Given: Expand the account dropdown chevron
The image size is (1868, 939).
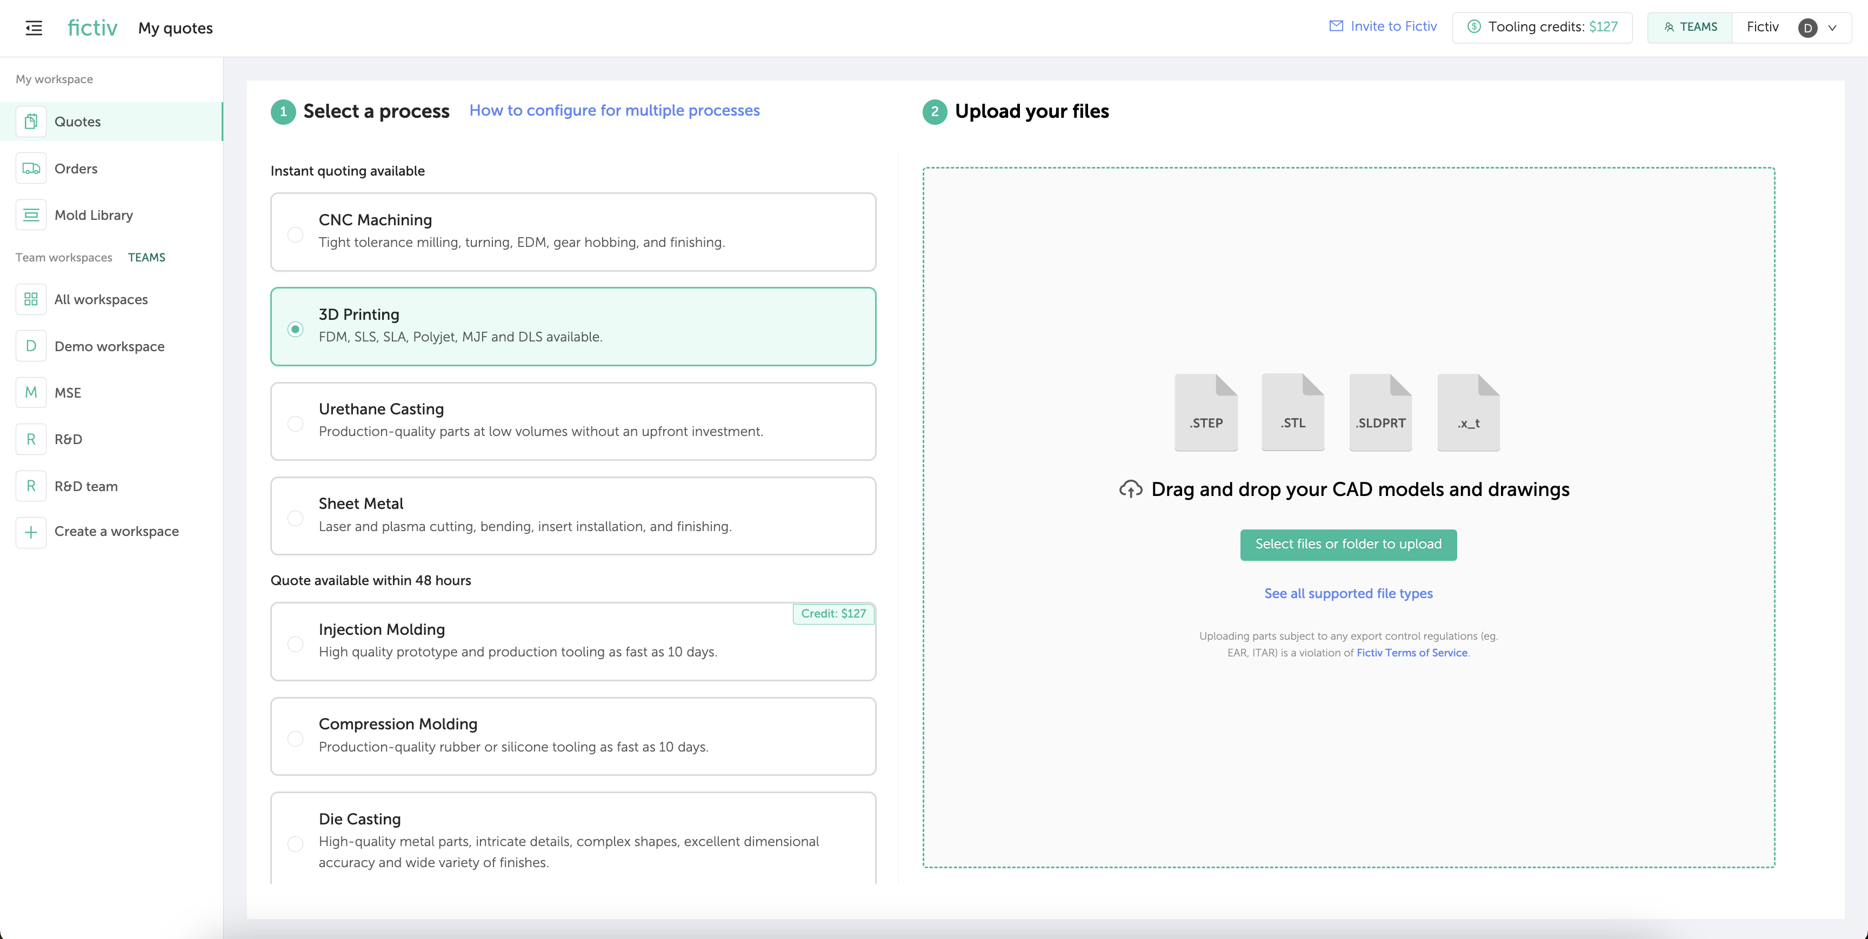Looking at the screenshot, I should point(1832,28).
